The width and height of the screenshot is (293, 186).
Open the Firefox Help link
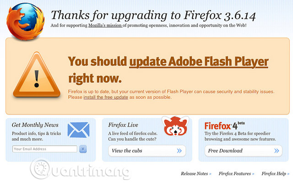pos(275,174)
